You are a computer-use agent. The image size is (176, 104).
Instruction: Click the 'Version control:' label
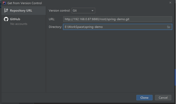(x=60, y=11)
